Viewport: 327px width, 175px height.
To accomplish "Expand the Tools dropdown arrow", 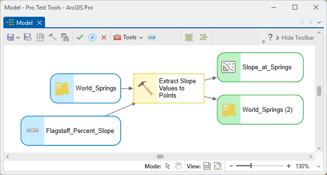I will 141,38.
